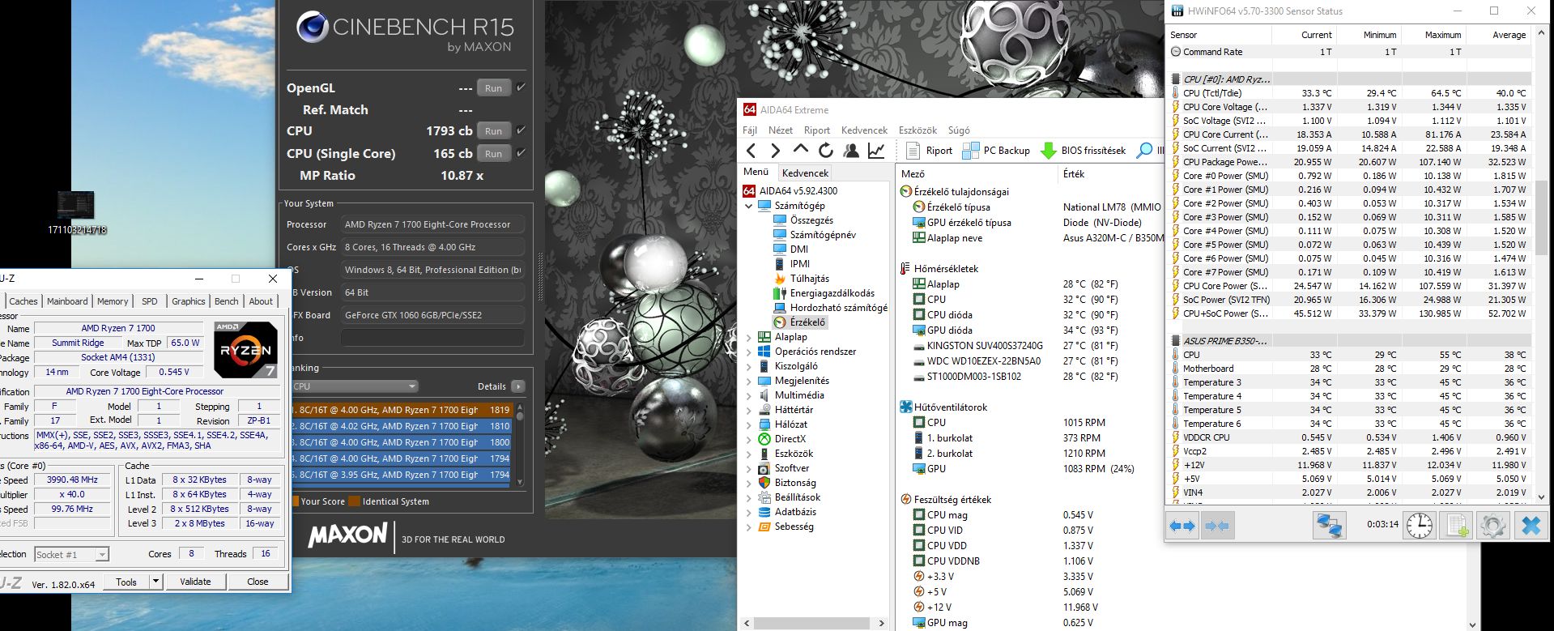Select Túlhajtás in AIDA64 tree
The width and height of the screenshot is (1554, 631).
pyautogui.click(x=809, y=279)
